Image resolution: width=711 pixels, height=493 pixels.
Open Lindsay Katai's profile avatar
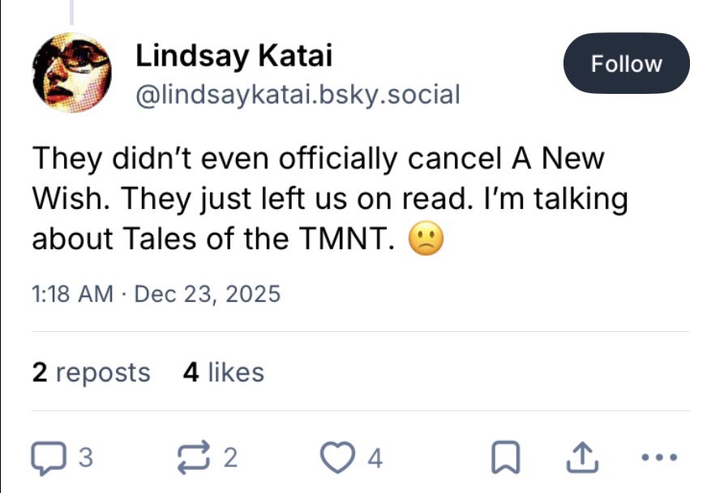point(71,73)
